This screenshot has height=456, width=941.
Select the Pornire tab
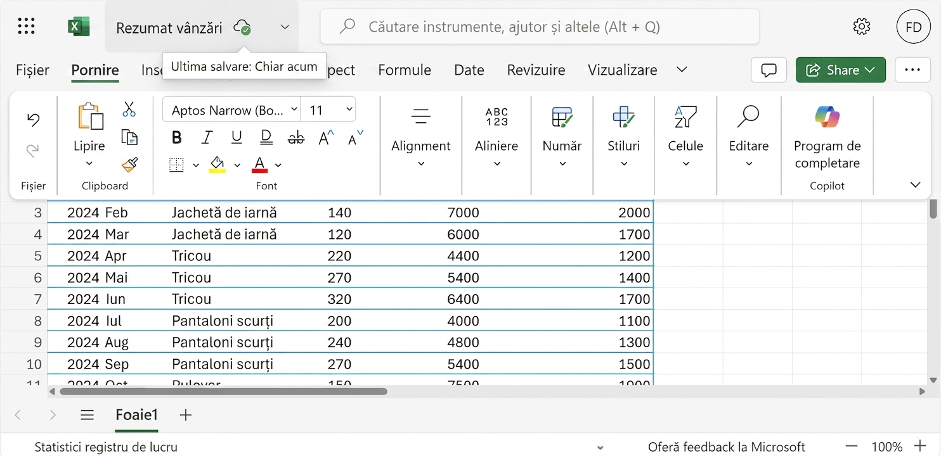coord(95,70)
